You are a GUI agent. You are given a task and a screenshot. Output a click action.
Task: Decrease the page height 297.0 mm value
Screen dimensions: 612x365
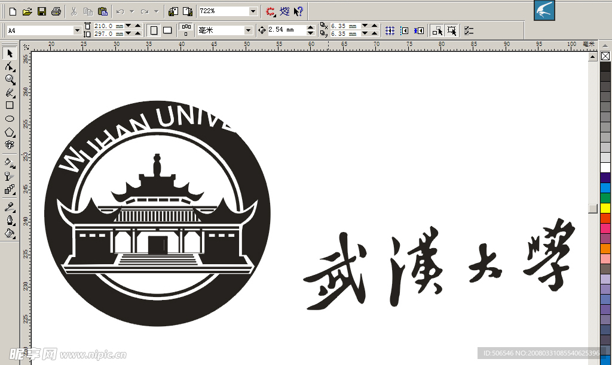coord(128,34)
